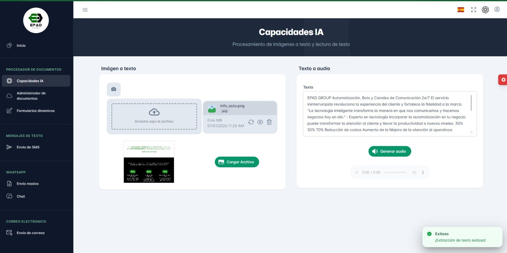Delete Info_auto.png with the trash icon
The image size is (507, 253).
click(x=269, y=122)
